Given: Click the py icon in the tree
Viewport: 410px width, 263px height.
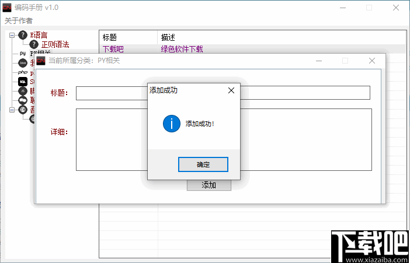Looking at the screenshot, I should [23, 54].
